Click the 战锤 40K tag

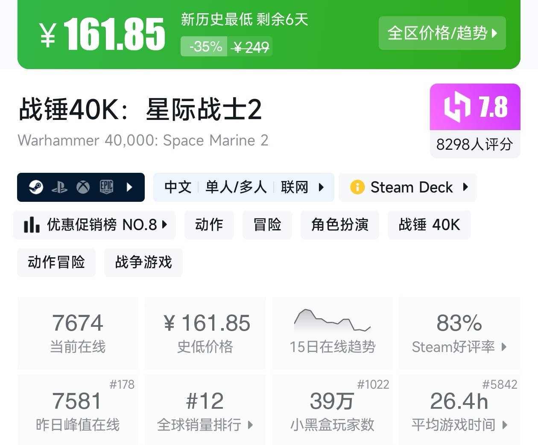click(429, 224)
